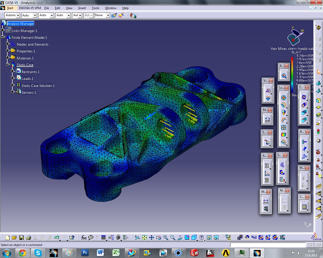Expand the Restraints.1 node
This screenshot has height=258, width=323.
click(x=12, y=71)
